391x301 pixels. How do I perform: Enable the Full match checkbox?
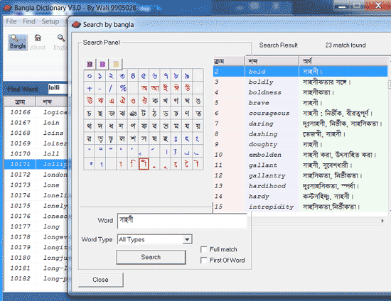point(204,249)
